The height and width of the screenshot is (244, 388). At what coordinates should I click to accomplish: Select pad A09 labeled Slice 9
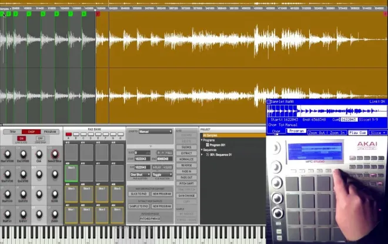pos(71,173)
